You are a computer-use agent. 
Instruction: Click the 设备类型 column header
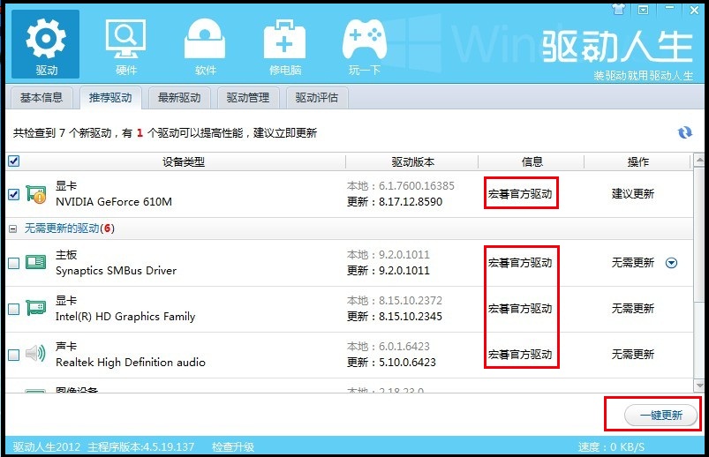pos(184,161)
